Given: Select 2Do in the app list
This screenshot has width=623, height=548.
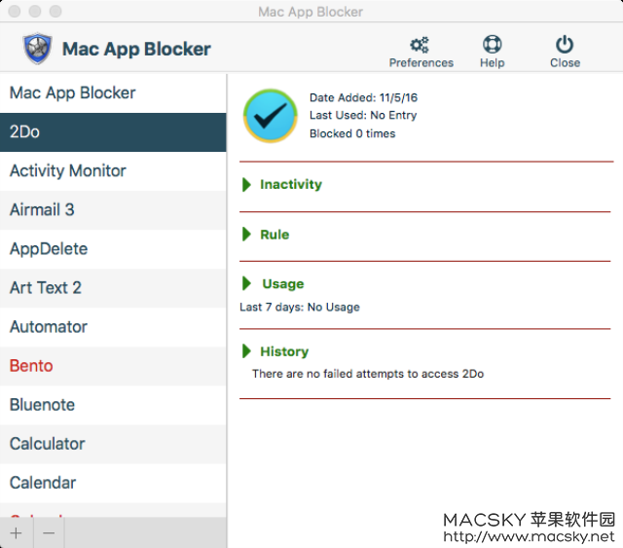Looking at the screenshot, I should 113,132.
